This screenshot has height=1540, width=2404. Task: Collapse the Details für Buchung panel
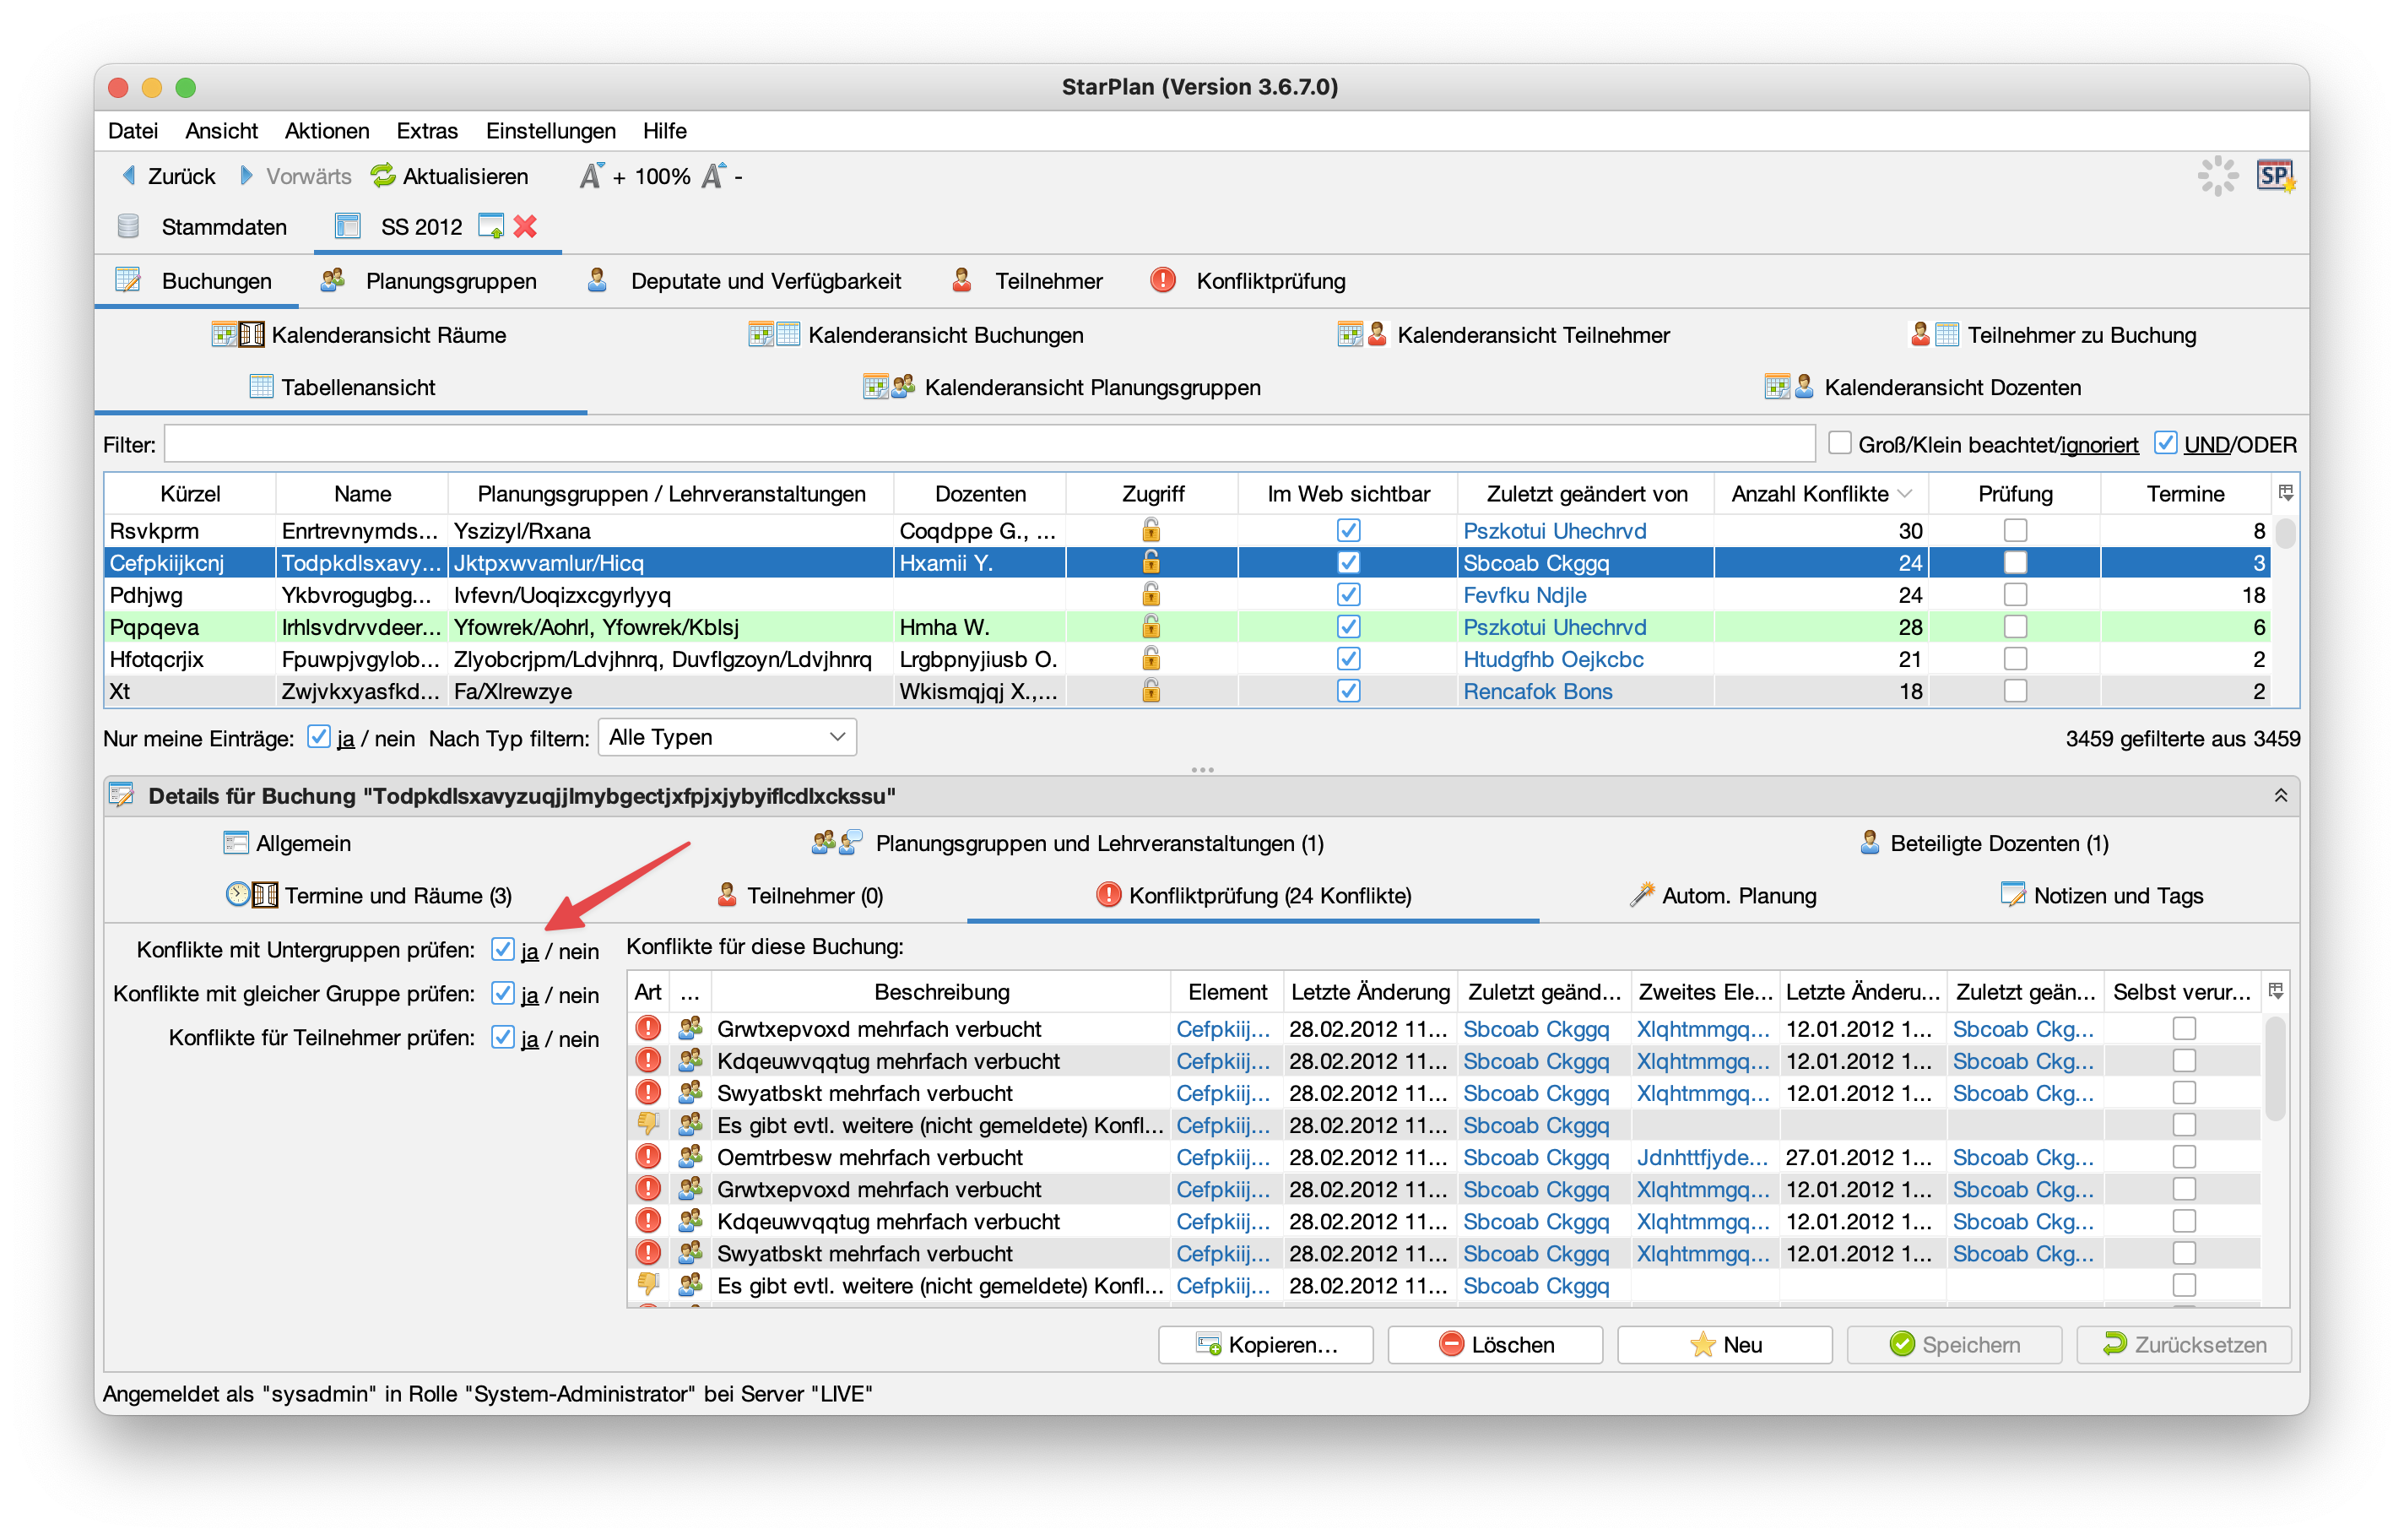tap(2280, 796)
